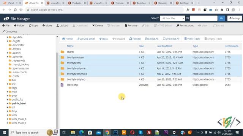The height and width of the screenshot is (136, 243).
Task: Expand the mail tree folder
Action: coord(8,92)
